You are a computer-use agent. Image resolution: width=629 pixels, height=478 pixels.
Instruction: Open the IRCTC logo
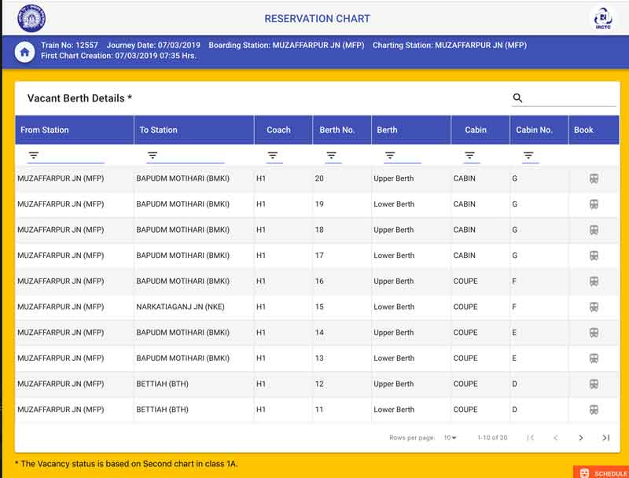click(x=603, y=18)
